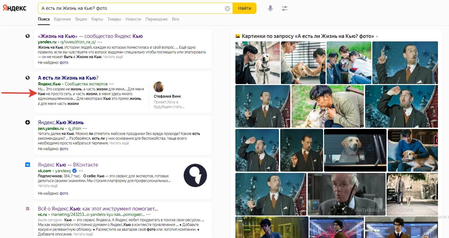Open Яндекс Кью — ВКонтакте result title
Screen dimensions: 449x238
click(x=68, y=165)
